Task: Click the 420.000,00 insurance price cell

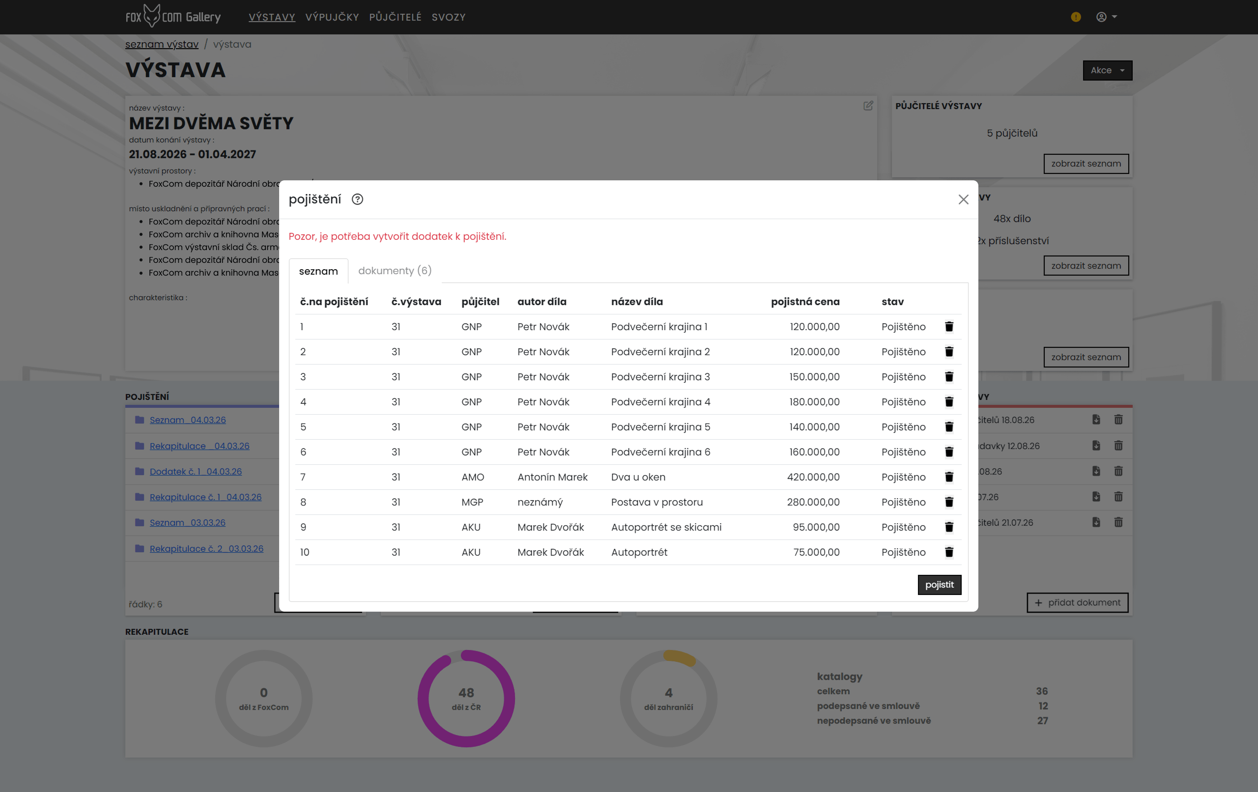Action: coord(813,477)
